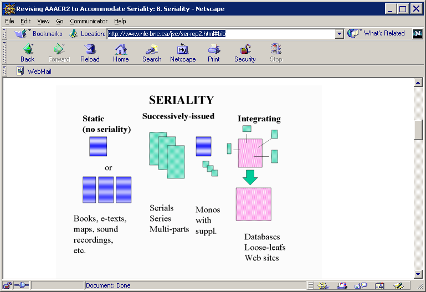This screenshot has height=292, width=426.
Task: Collapse the Location toolbar grip
Action: pos(4,33)
